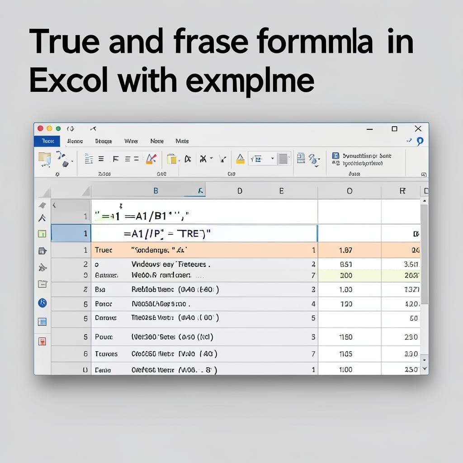Click the orange pencil highlighter icon in the ribbon
This screenshot has height=463, width=463.
coord(151,159)
